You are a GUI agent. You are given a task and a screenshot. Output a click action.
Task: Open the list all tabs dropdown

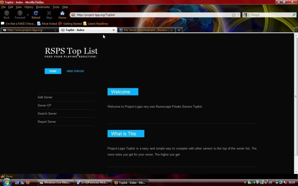296,30
